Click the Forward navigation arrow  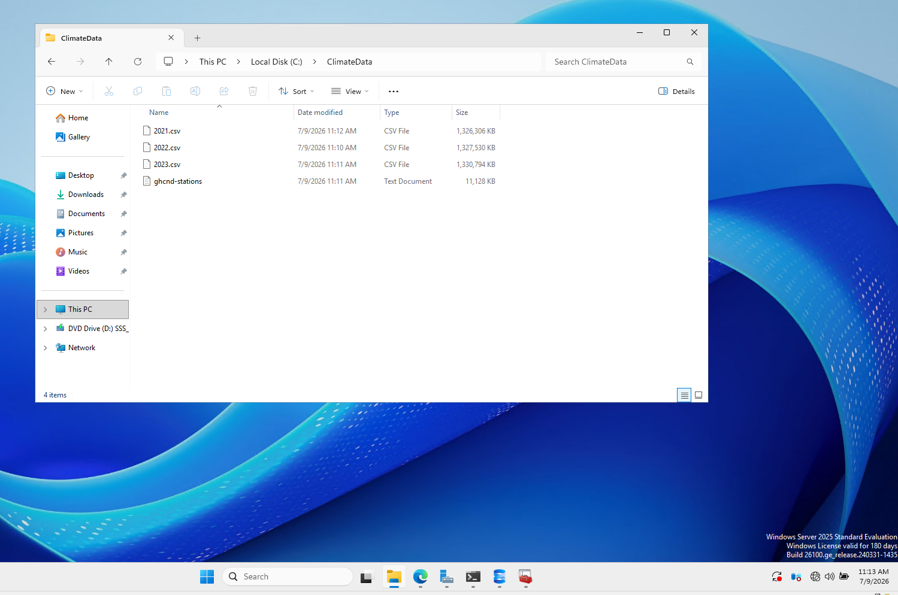80,62
